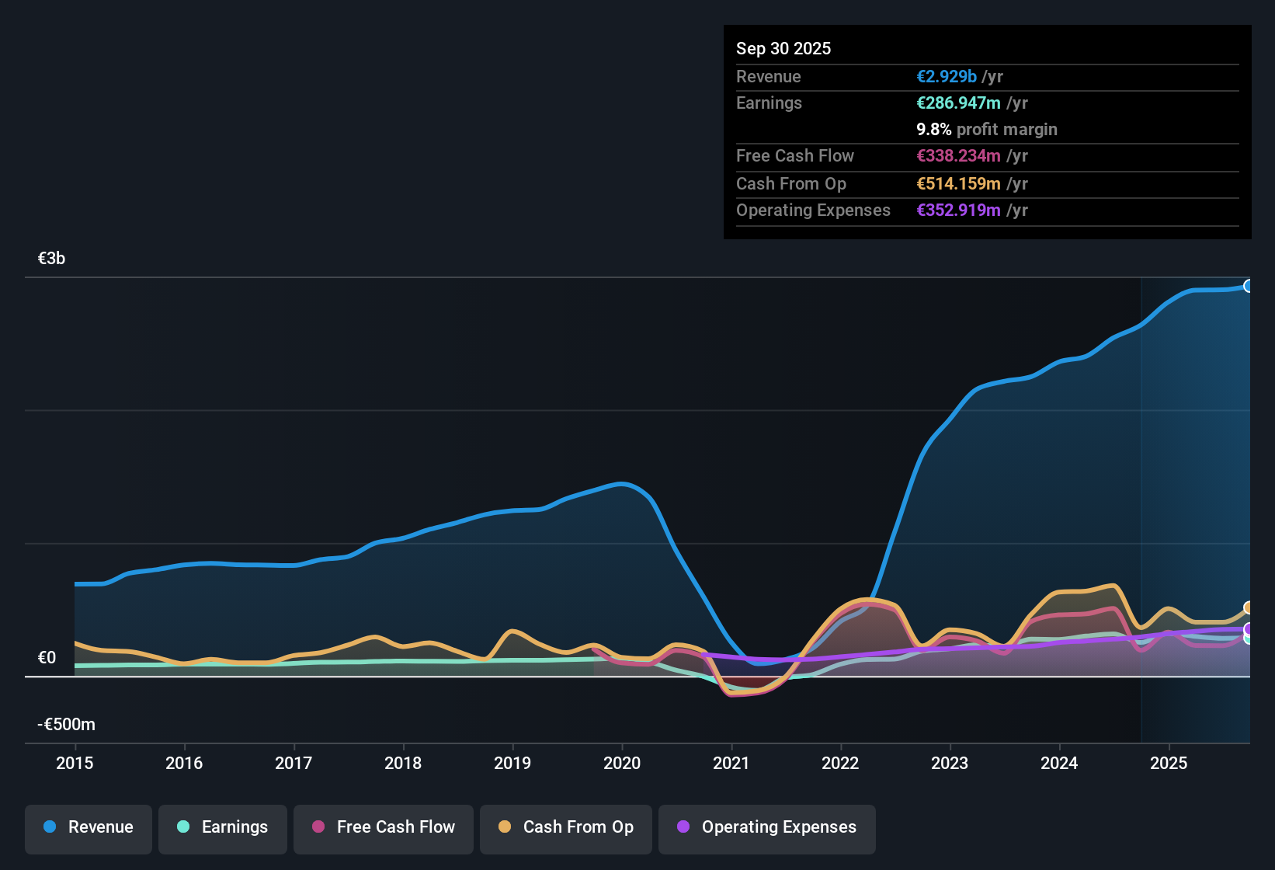Click the Free Cash Flow label in tooltip
Screen dimensions: 1275x870
[795, 156]
